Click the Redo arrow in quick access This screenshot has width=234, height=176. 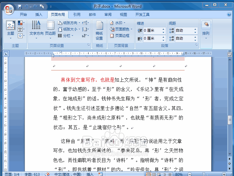[35, 6]
